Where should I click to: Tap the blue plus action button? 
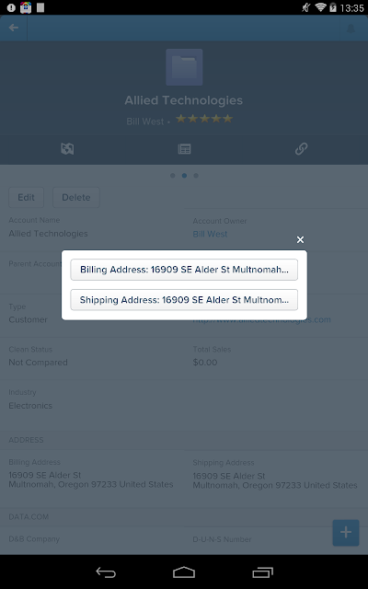point(346,532)
